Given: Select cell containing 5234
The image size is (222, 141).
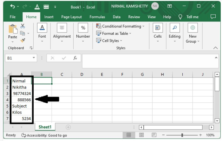Looking at the screenshot, I should (x=22, y=119).
